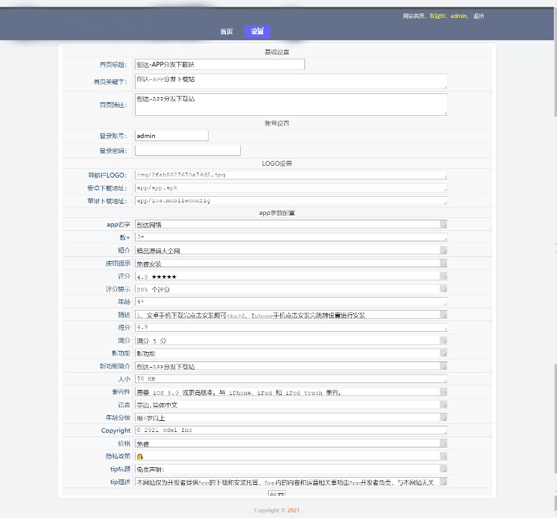Switch to the 设置 tab
The width and height of the screenshot is (557, 518).
pos(257,32)
